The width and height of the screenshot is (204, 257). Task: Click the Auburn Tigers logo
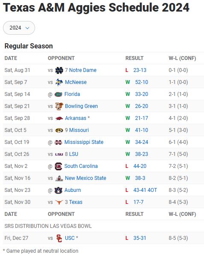click(58, 190)
